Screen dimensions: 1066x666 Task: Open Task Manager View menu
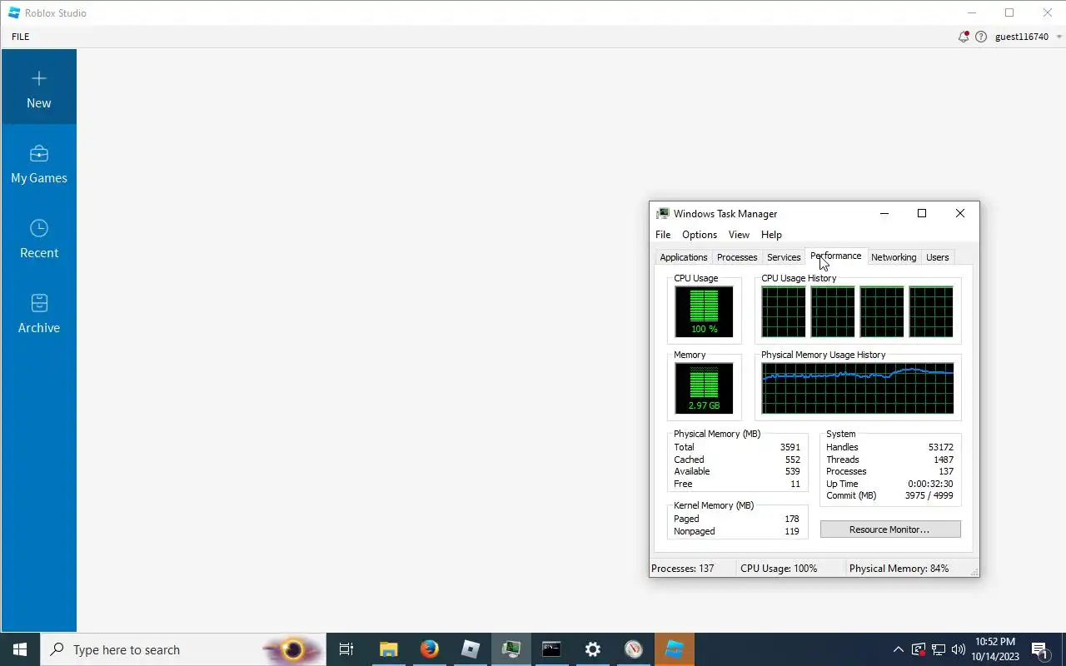pos(739,235)
